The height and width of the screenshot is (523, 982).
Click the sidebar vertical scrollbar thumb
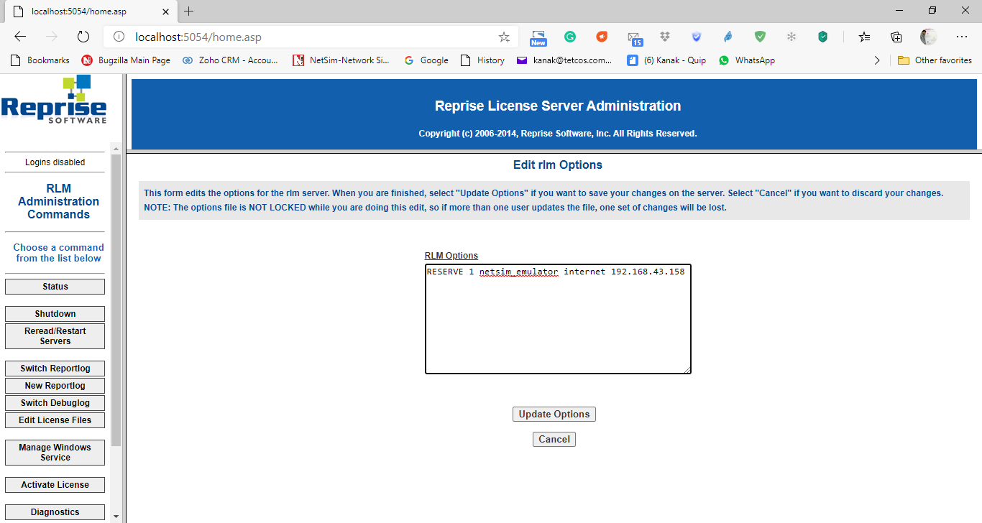[116, 300]
